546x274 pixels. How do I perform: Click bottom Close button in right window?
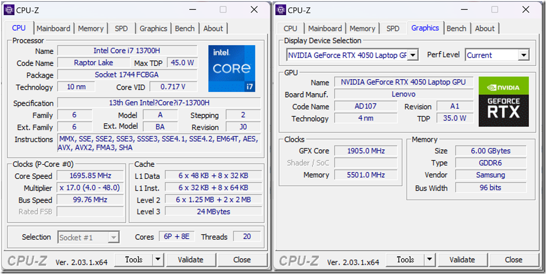pos(513,259)
